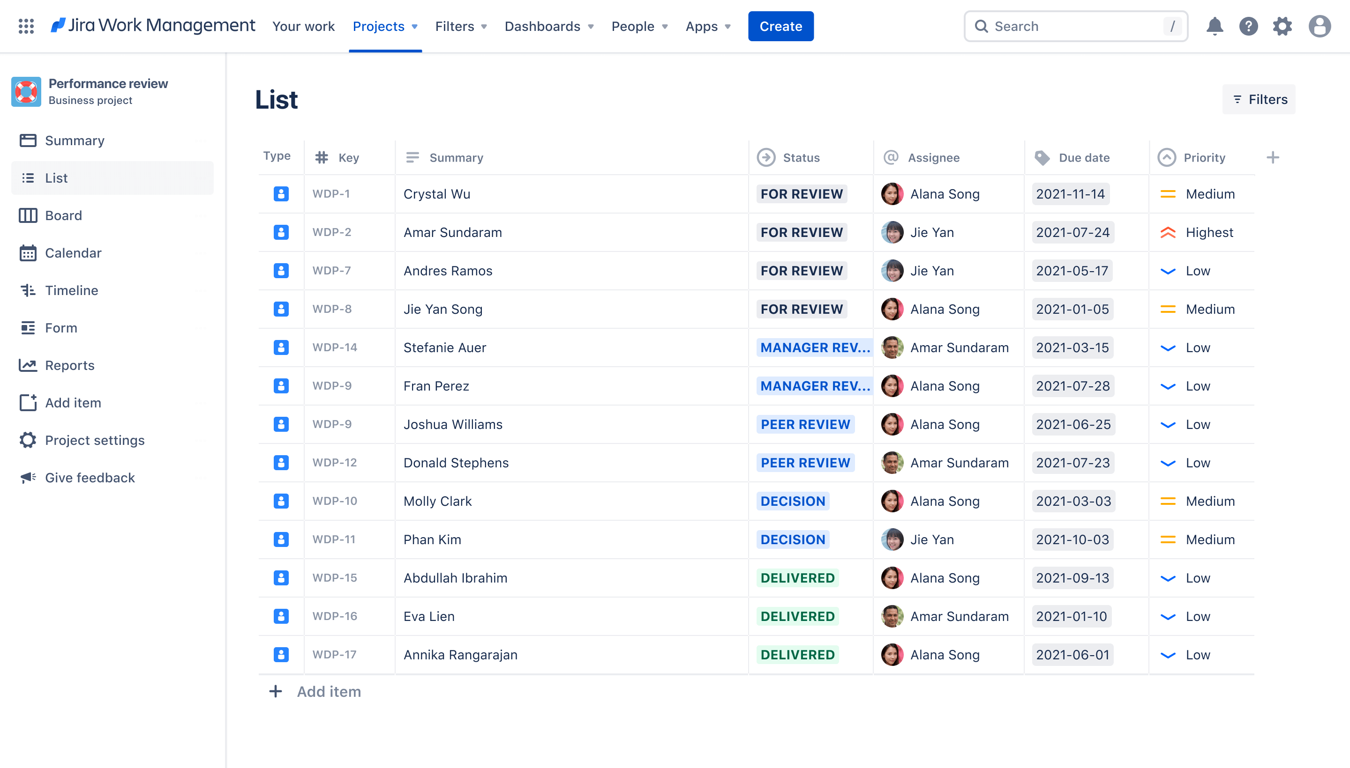The image size is (1350, 768).
Task: Select the Calendar view icon
Action: click(27, 252)
